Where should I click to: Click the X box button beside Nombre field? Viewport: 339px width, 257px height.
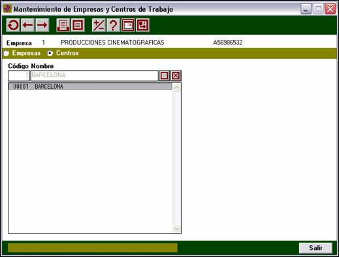176,76
